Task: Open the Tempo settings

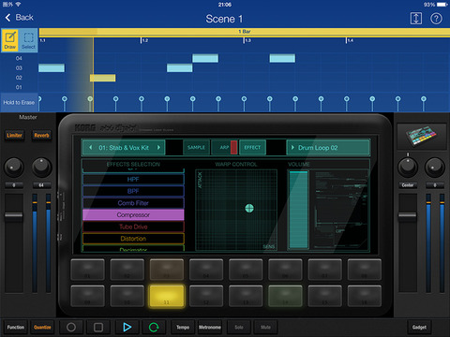Action: pyautogui.click(x=183, y=328)
